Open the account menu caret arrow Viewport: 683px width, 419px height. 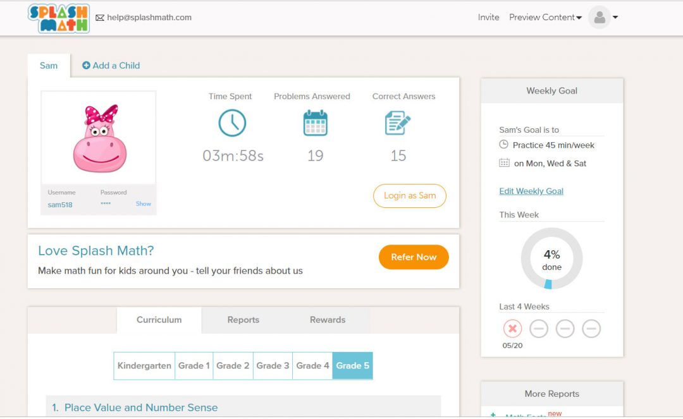click(615, 18)
